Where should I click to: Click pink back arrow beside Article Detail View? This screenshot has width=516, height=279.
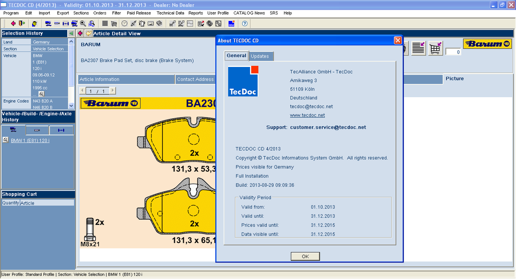(x=80, y=33)
